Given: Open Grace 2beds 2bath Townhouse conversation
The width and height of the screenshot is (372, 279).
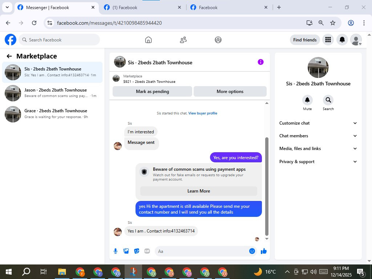Looking at the screenshot, I should click(52, 114).
